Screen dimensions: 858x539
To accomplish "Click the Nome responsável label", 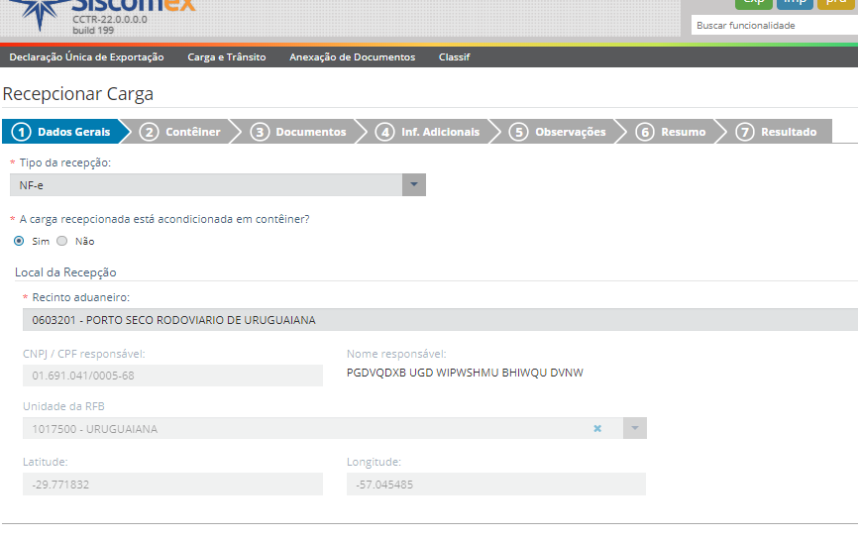I will (396, 354).
